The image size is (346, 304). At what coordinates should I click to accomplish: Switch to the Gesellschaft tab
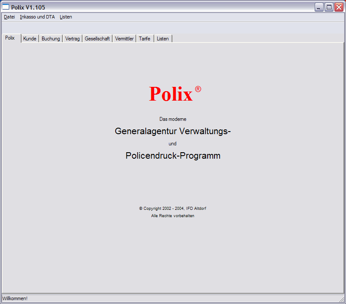[97, 39]
